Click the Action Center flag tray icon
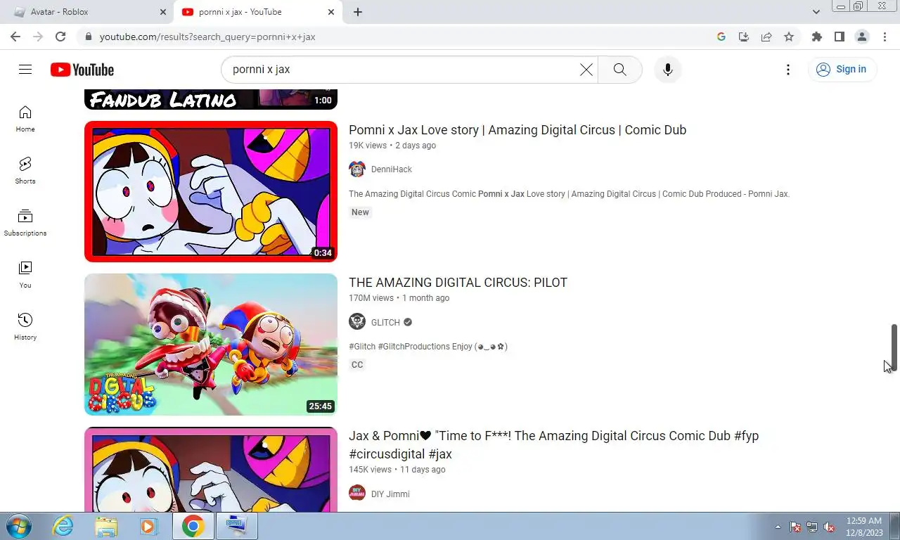This screenshot has height=540, width=900. point(795,527)
